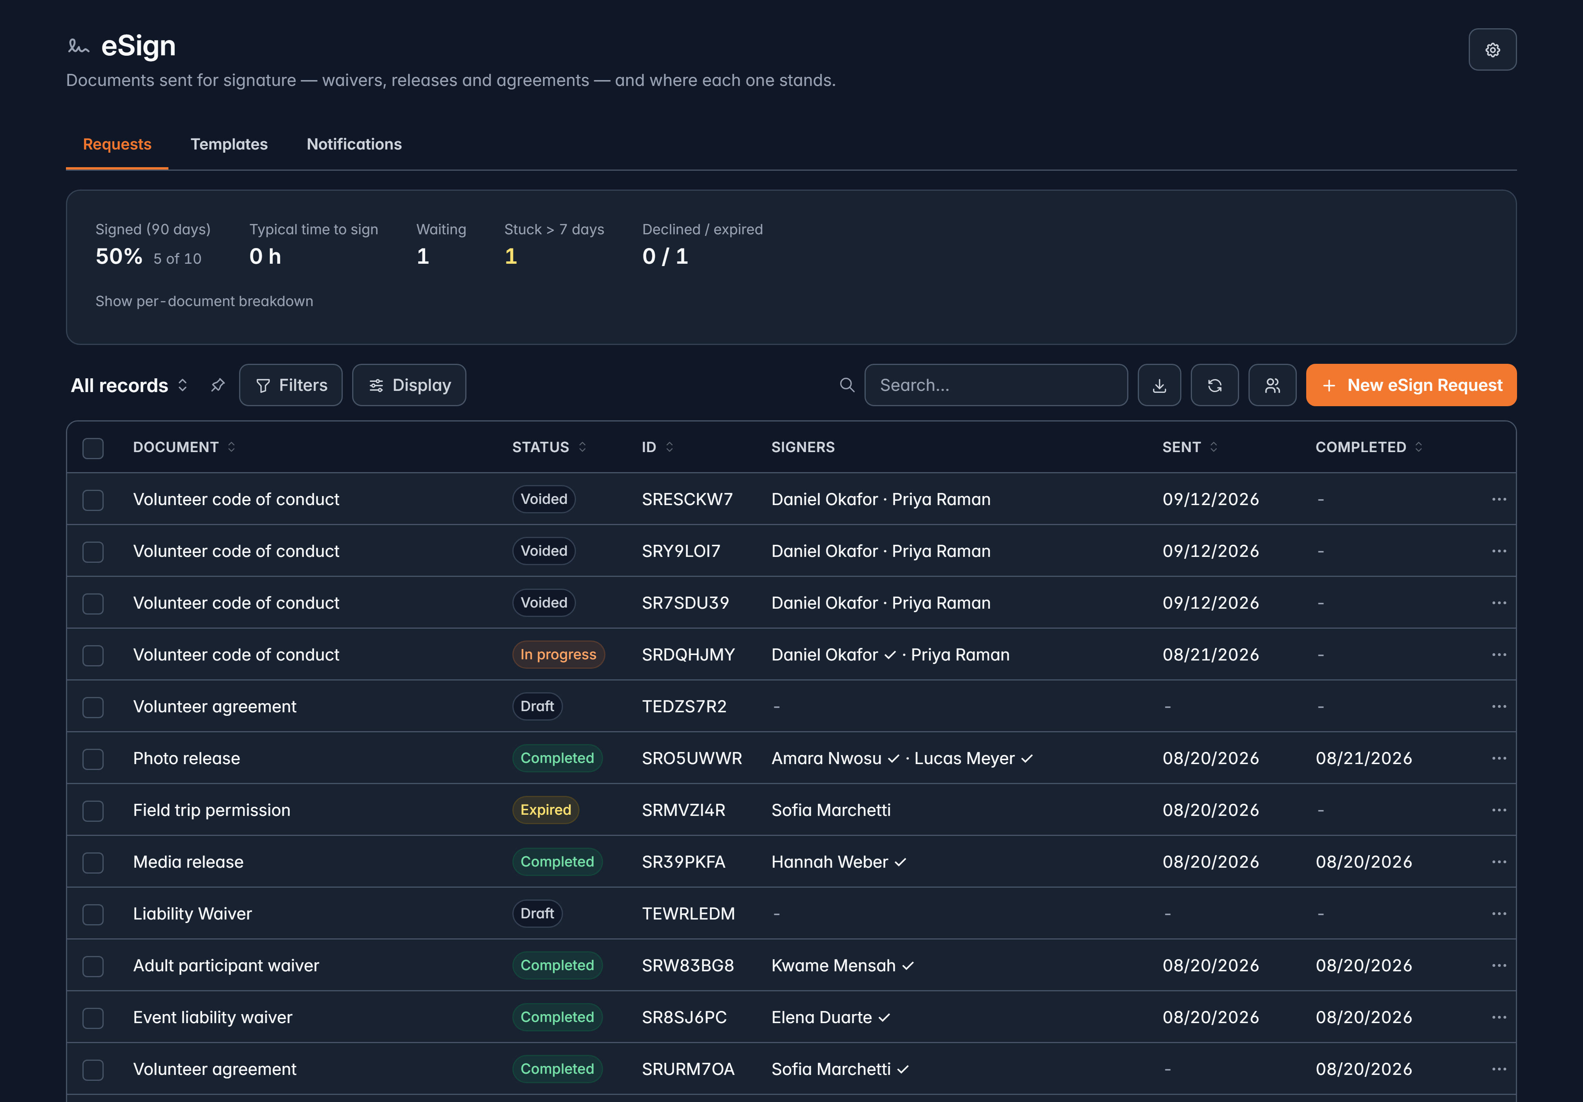Sort by Status column
Screen dimensions: 1583x1102
pyautogui.click(x=549, y=447)
